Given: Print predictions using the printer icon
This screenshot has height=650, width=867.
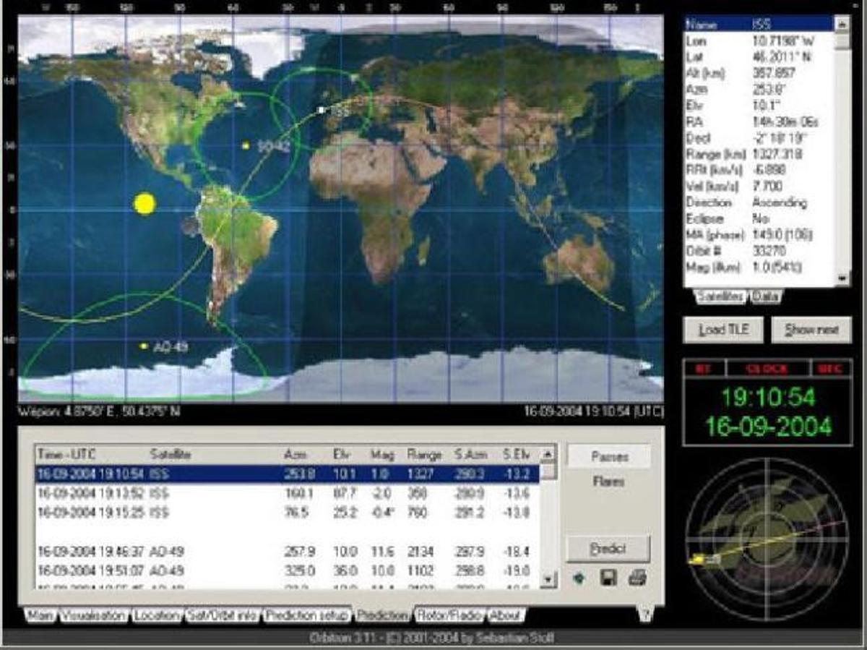Looking at the screenshot, I should 637,578.
